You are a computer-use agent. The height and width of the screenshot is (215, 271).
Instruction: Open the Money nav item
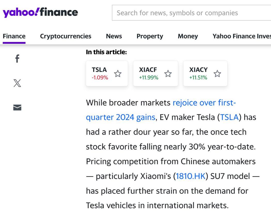[188, 36]
